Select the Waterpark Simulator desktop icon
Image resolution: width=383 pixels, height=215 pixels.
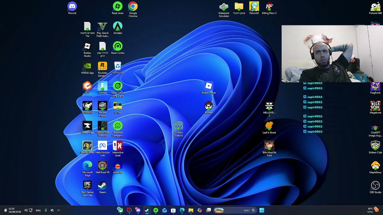coord(224,10)
